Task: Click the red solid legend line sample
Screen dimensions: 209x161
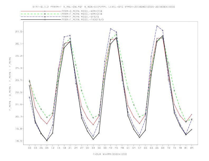Action: tap(41, 11)
